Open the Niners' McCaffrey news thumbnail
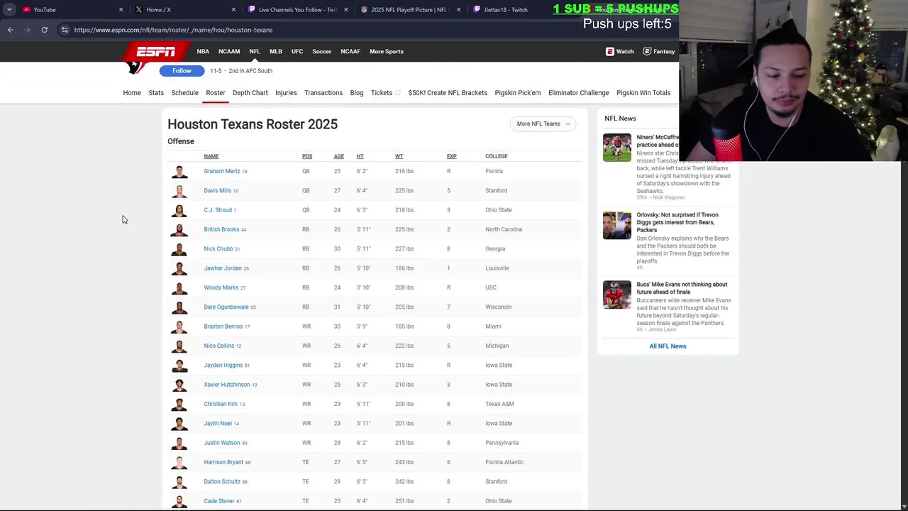Image resolution: width=908 pixels, height=511 pixels. (x=617, y=148)
